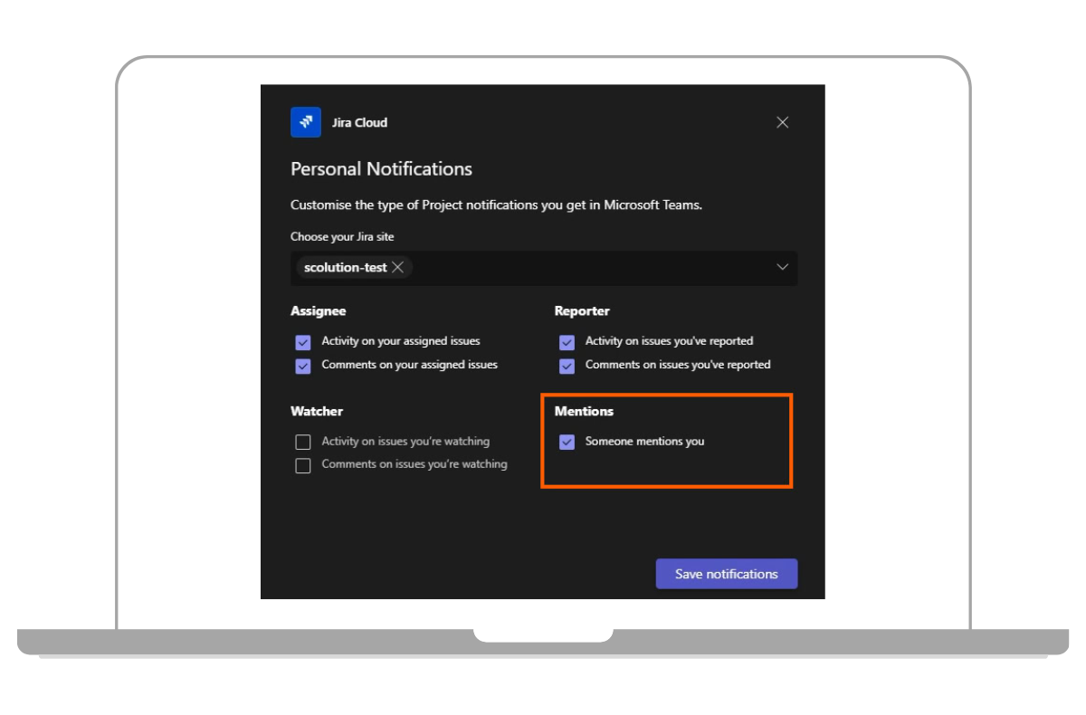The image size is (1086, 715).
Task: Close the Personal Notifications dialog
Action: (783, 122)
